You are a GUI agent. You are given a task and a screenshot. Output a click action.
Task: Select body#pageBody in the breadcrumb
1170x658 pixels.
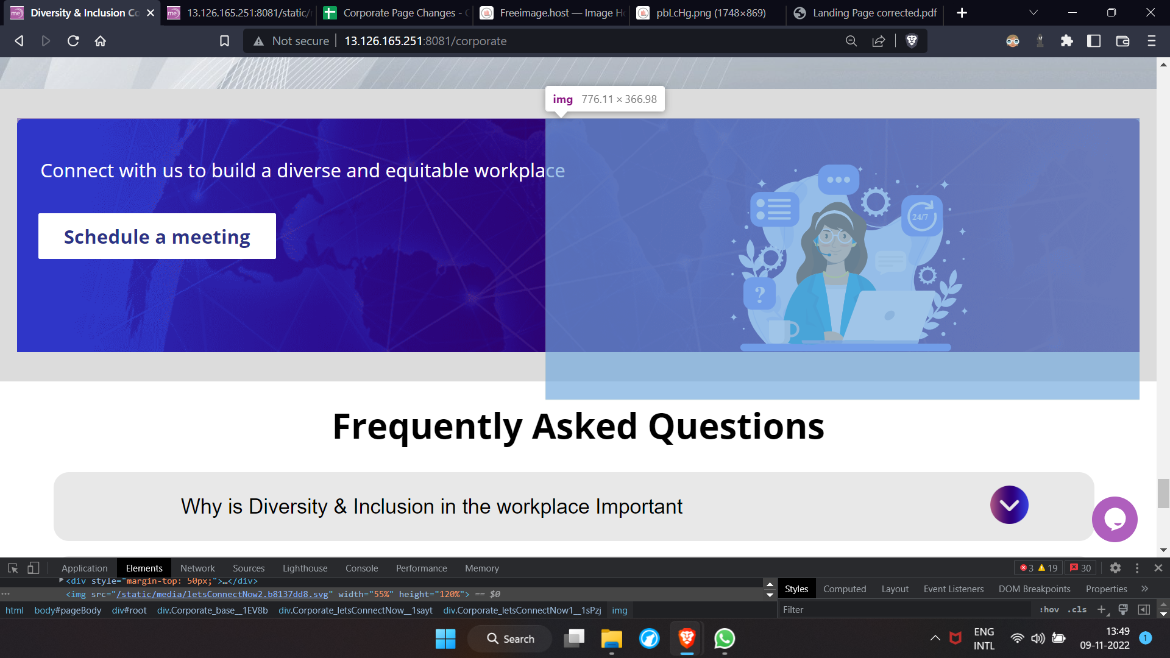68,610
